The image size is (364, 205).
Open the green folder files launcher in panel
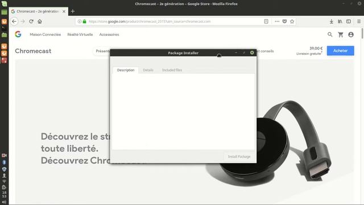click(4, 35)
